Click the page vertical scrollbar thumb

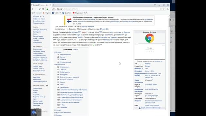tap(169, 23)
